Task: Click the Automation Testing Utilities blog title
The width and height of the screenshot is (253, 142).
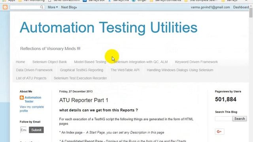Action: click(108, 28)
